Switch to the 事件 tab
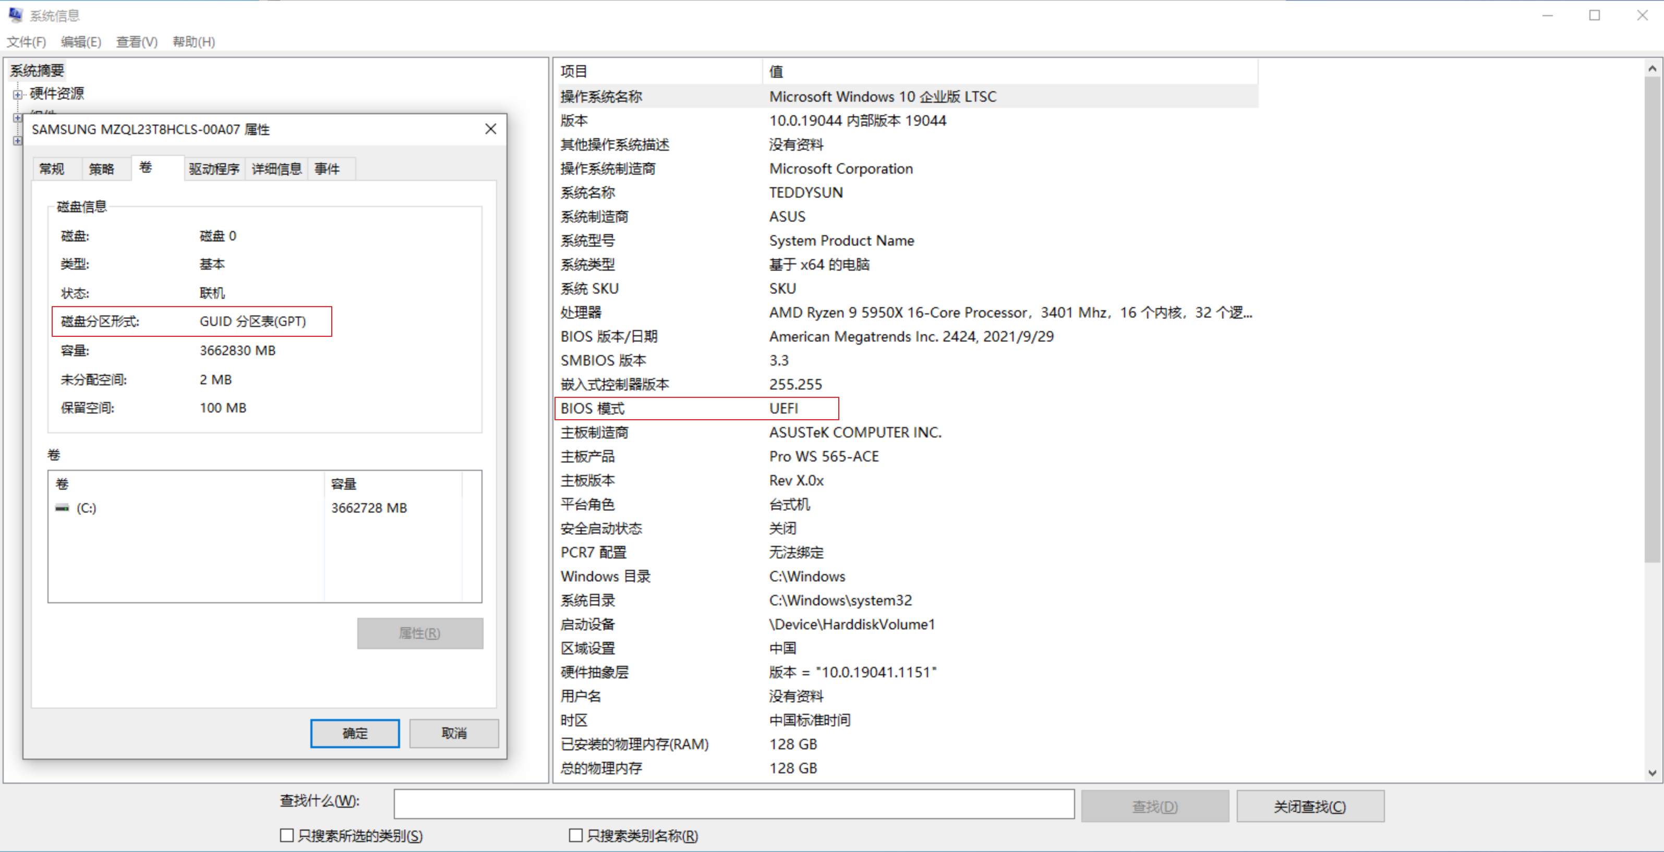 (x=328, y=168)
